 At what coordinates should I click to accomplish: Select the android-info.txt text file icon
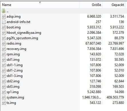4,22
